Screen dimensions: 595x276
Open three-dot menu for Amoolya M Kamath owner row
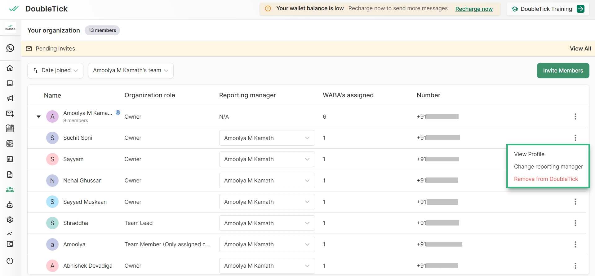point(575,116)
